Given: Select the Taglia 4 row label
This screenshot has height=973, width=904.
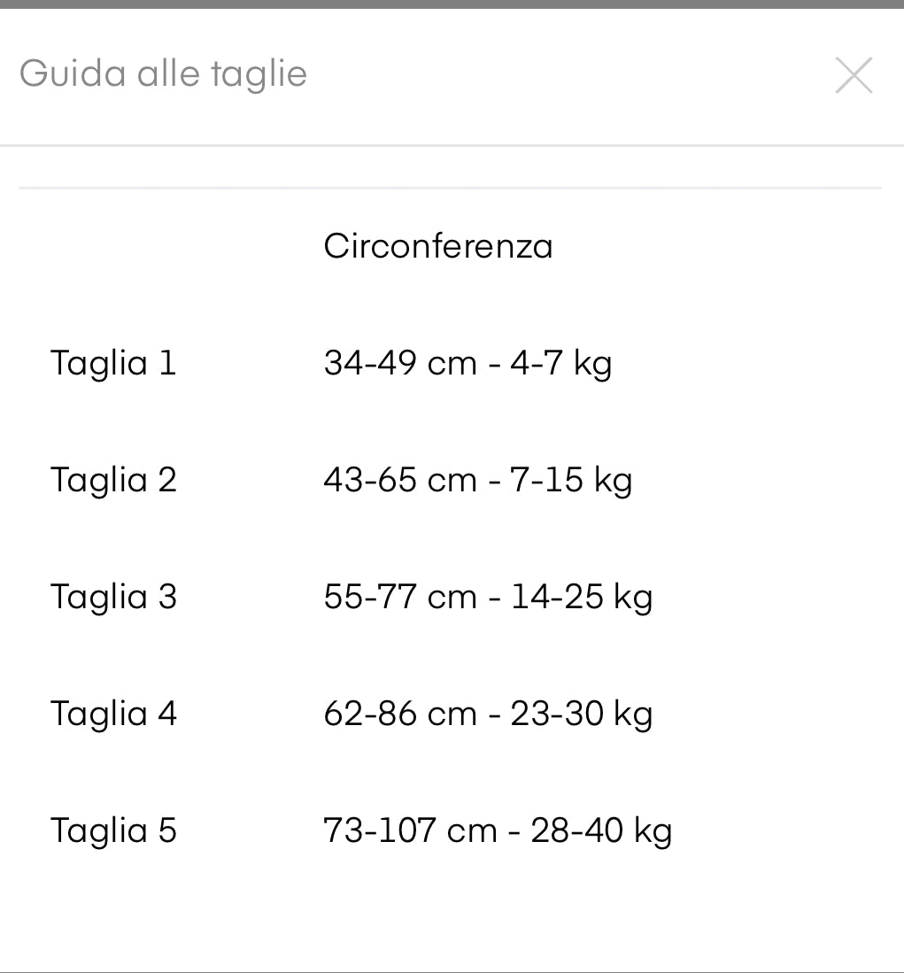Looking at the screenshot, I should click(113, 714).
